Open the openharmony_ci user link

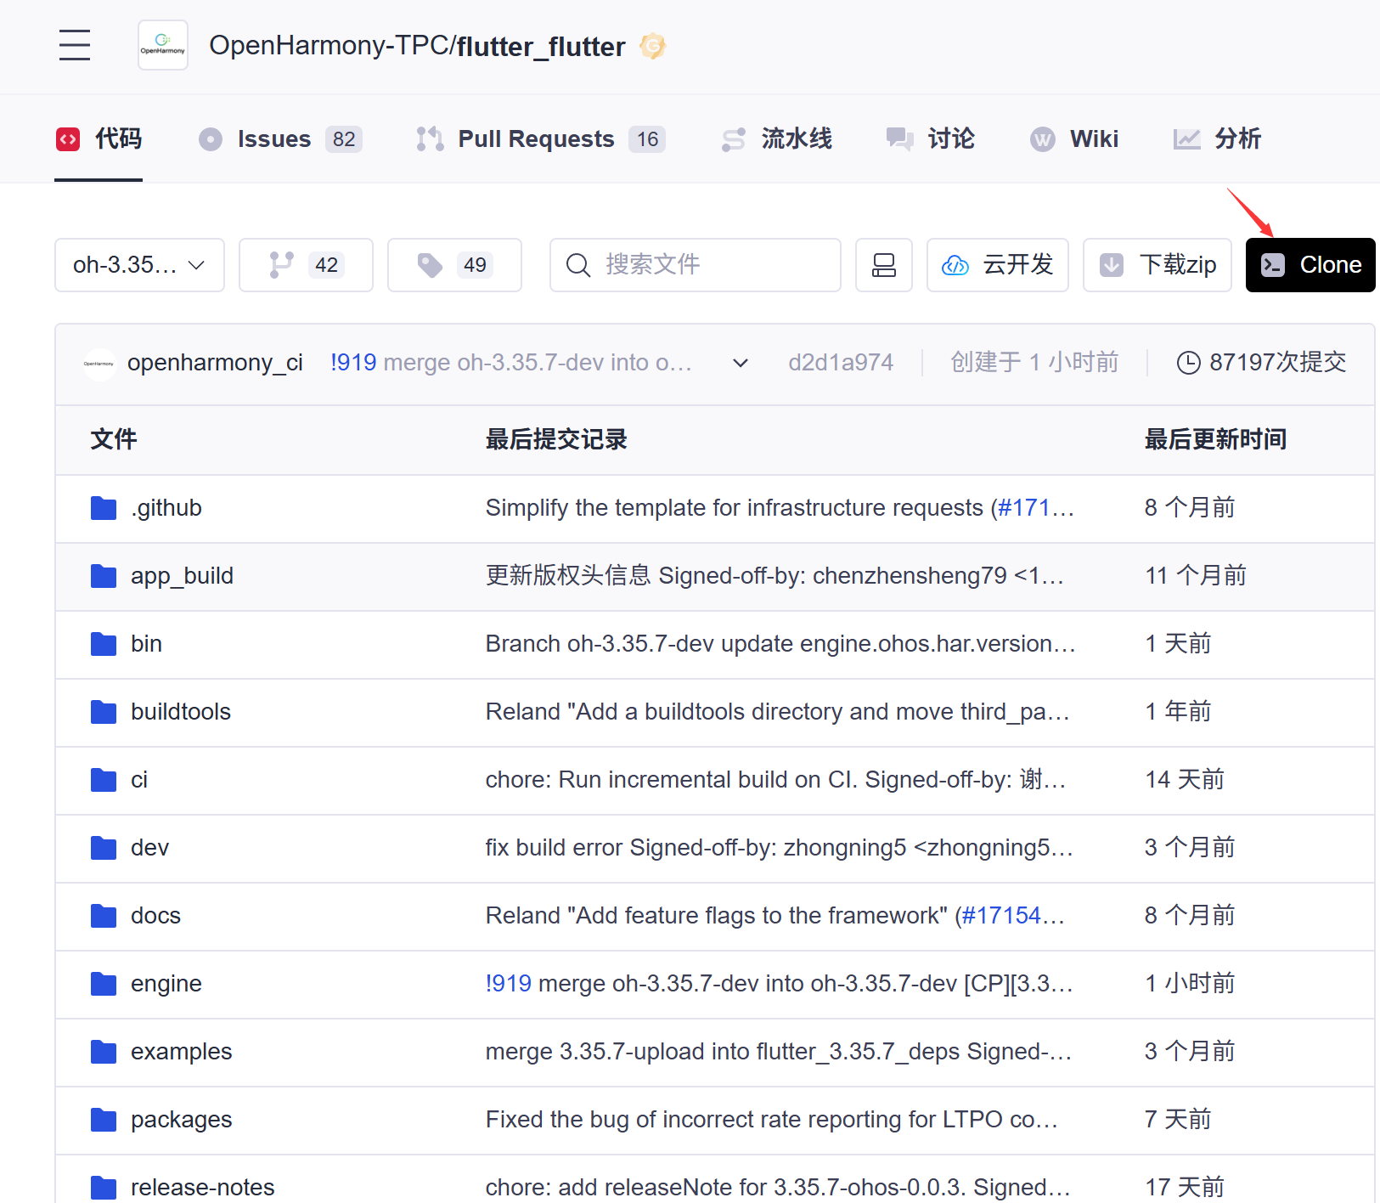coord(215,363)
